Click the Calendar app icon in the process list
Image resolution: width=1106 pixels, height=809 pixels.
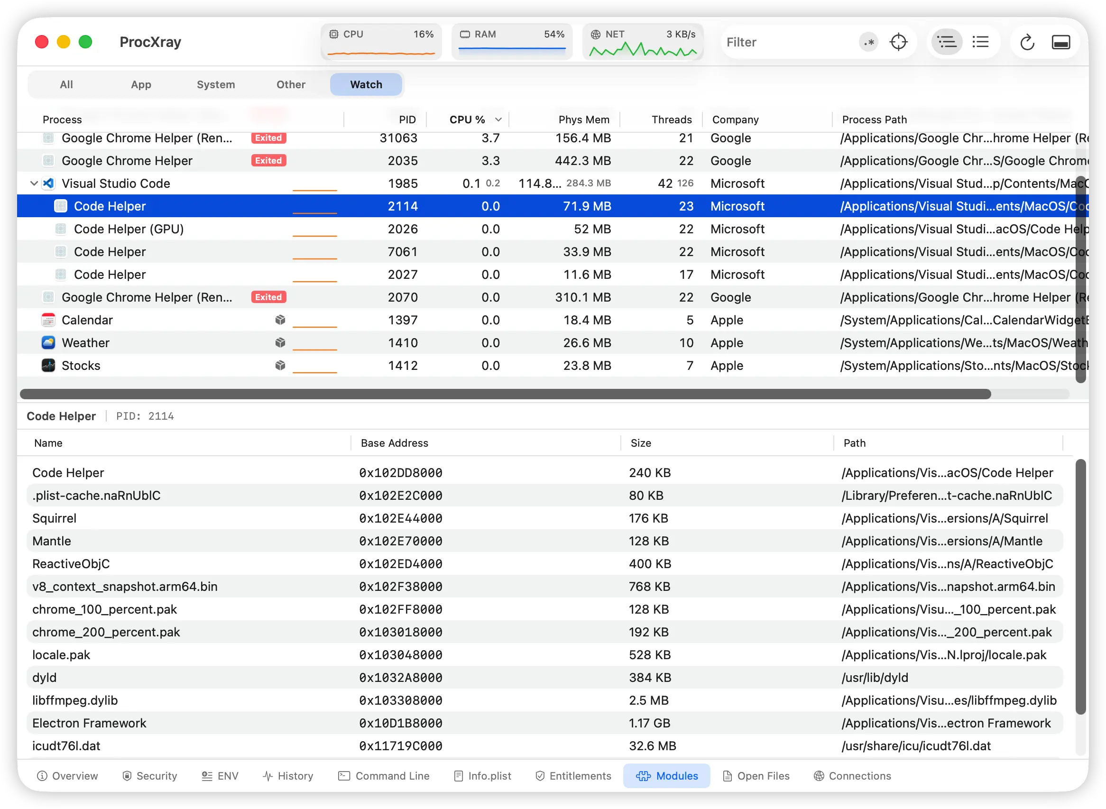click(x=47, y=319)
